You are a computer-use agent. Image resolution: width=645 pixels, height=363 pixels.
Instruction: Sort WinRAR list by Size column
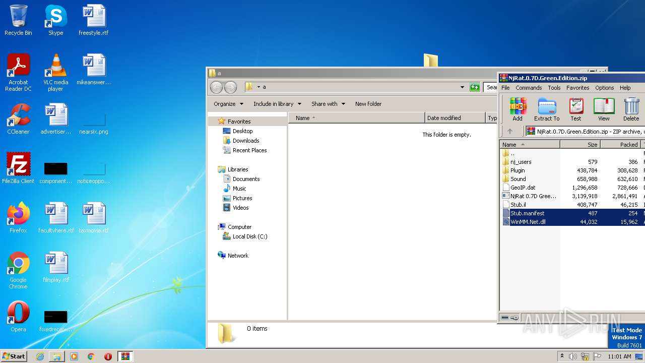tap(580, 144)
